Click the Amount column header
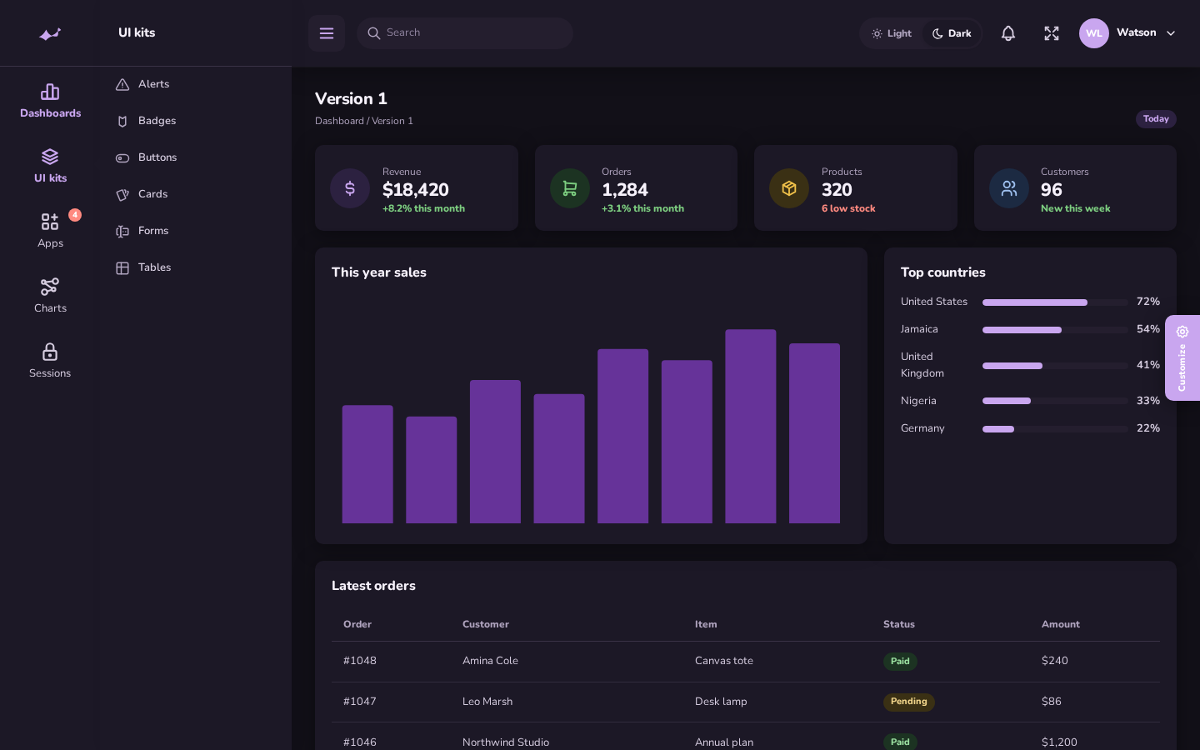 [x=1061, y=624]
